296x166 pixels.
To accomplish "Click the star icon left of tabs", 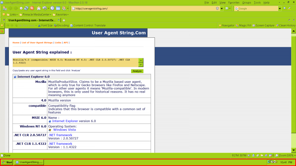I will [4, 20].
